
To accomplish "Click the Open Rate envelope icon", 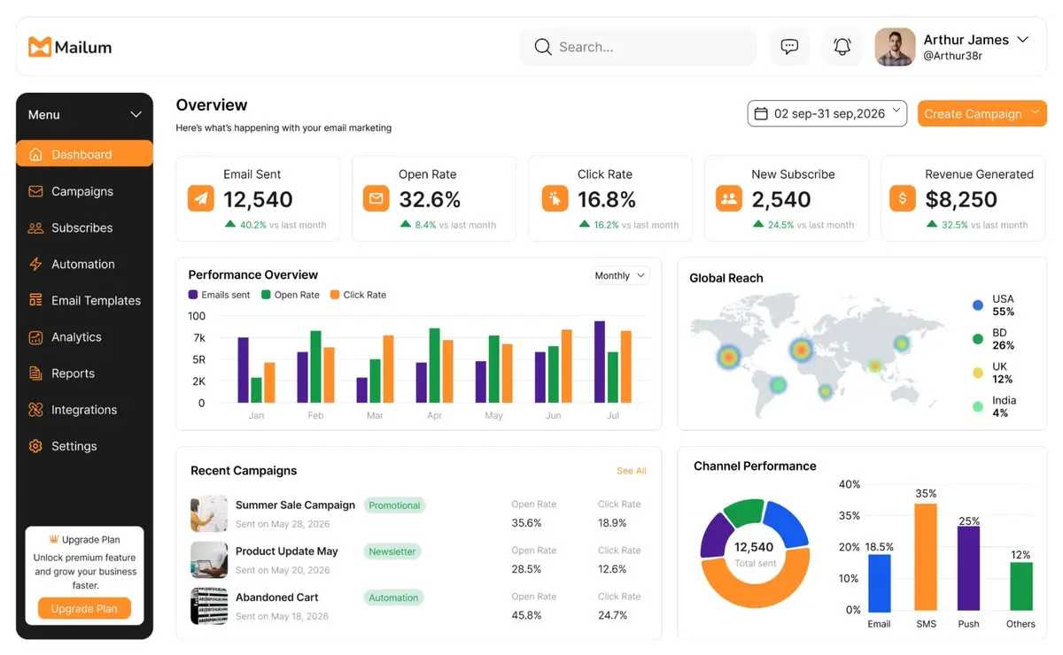I will pos(376,198).
